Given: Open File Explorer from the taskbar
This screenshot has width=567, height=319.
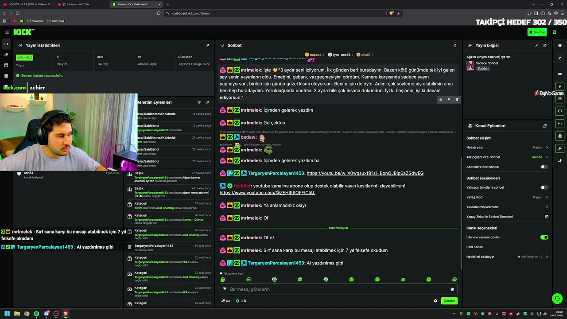Looking at the screenshot, I should click(x=17, y=314).
